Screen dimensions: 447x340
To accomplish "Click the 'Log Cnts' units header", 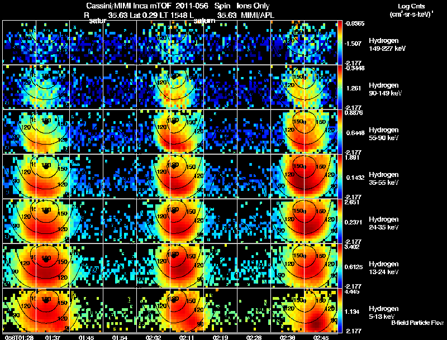I will (x=411, y=6).
